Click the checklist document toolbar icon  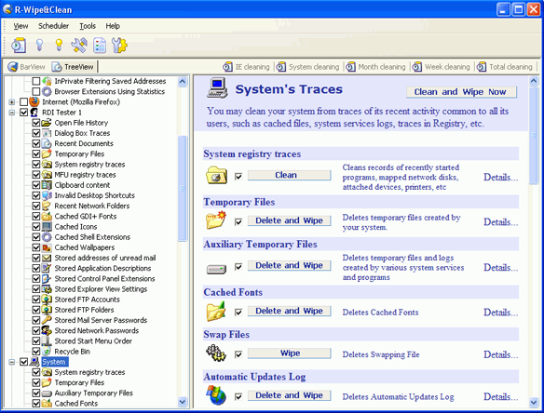100,46
